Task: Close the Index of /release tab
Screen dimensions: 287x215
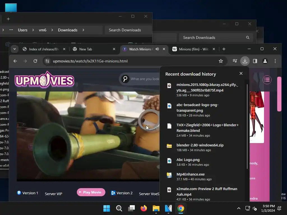Action: (64, 49)
